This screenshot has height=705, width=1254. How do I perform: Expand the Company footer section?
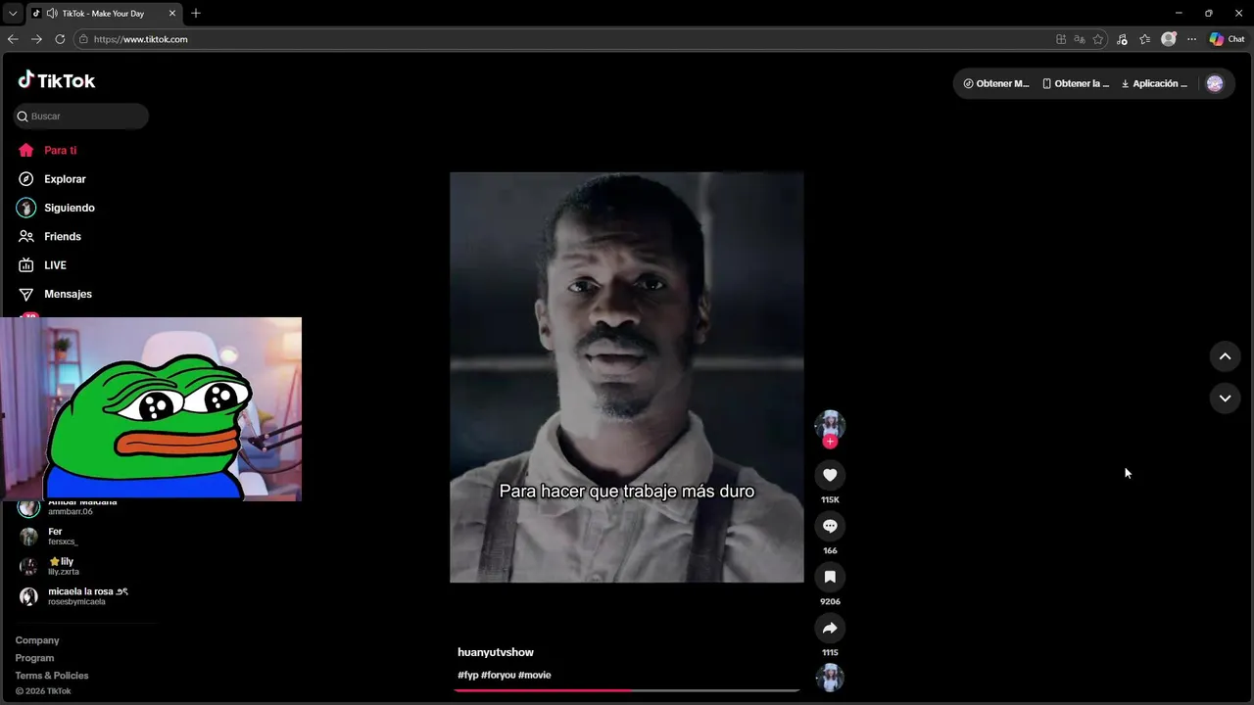pos(37,640)
